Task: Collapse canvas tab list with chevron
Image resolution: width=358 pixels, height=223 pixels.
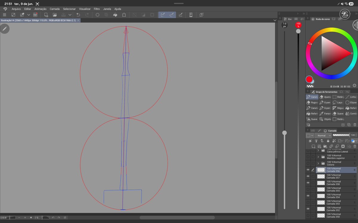Action: tap(275, 20)
